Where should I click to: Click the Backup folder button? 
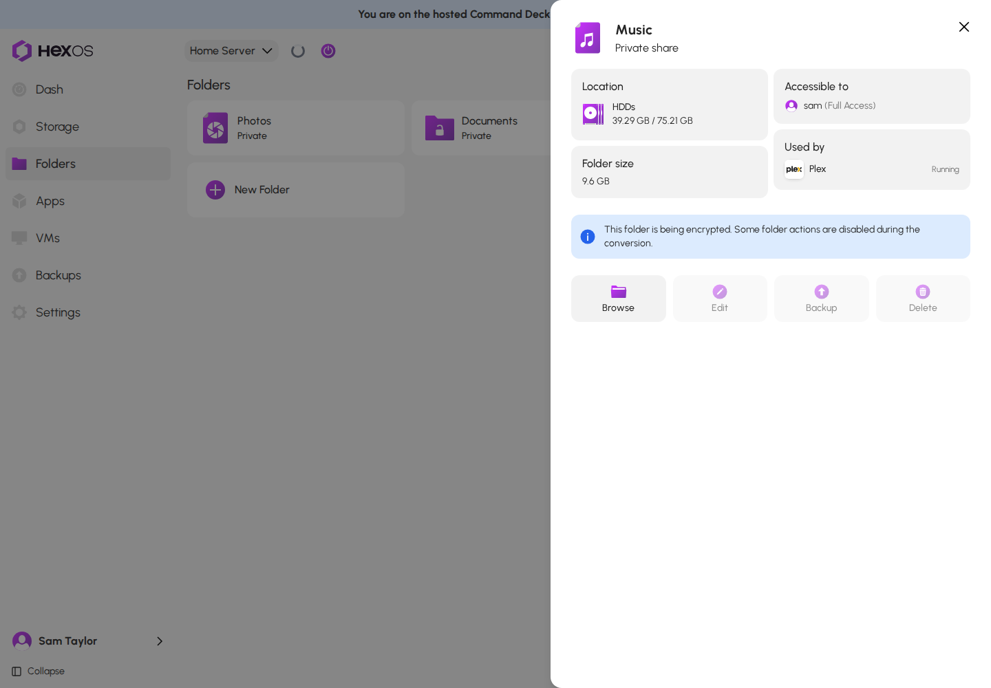822,299
